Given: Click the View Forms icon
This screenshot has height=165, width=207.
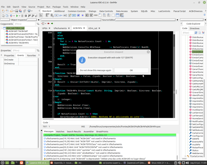Looking at the screenshot, I should (7, 16).
